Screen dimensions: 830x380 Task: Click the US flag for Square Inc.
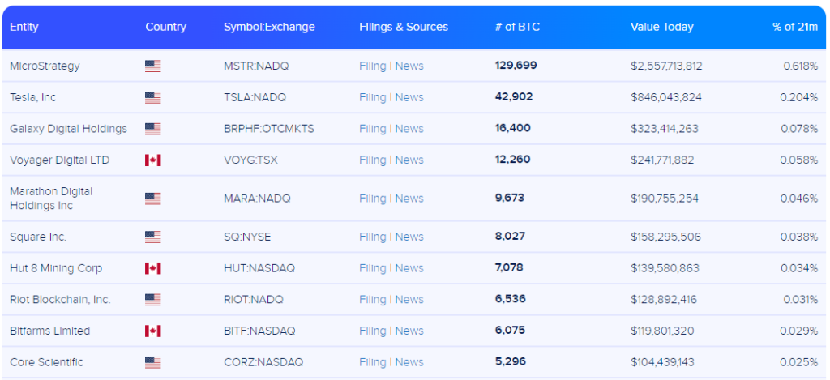152,237
